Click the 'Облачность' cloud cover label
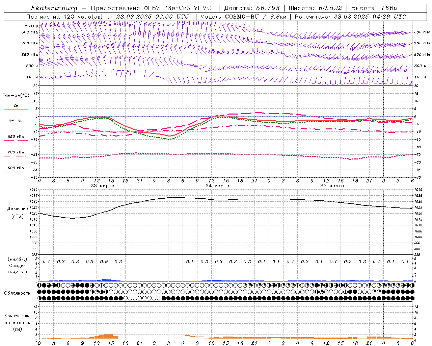 pyautogui.click(x=17, y=293)
